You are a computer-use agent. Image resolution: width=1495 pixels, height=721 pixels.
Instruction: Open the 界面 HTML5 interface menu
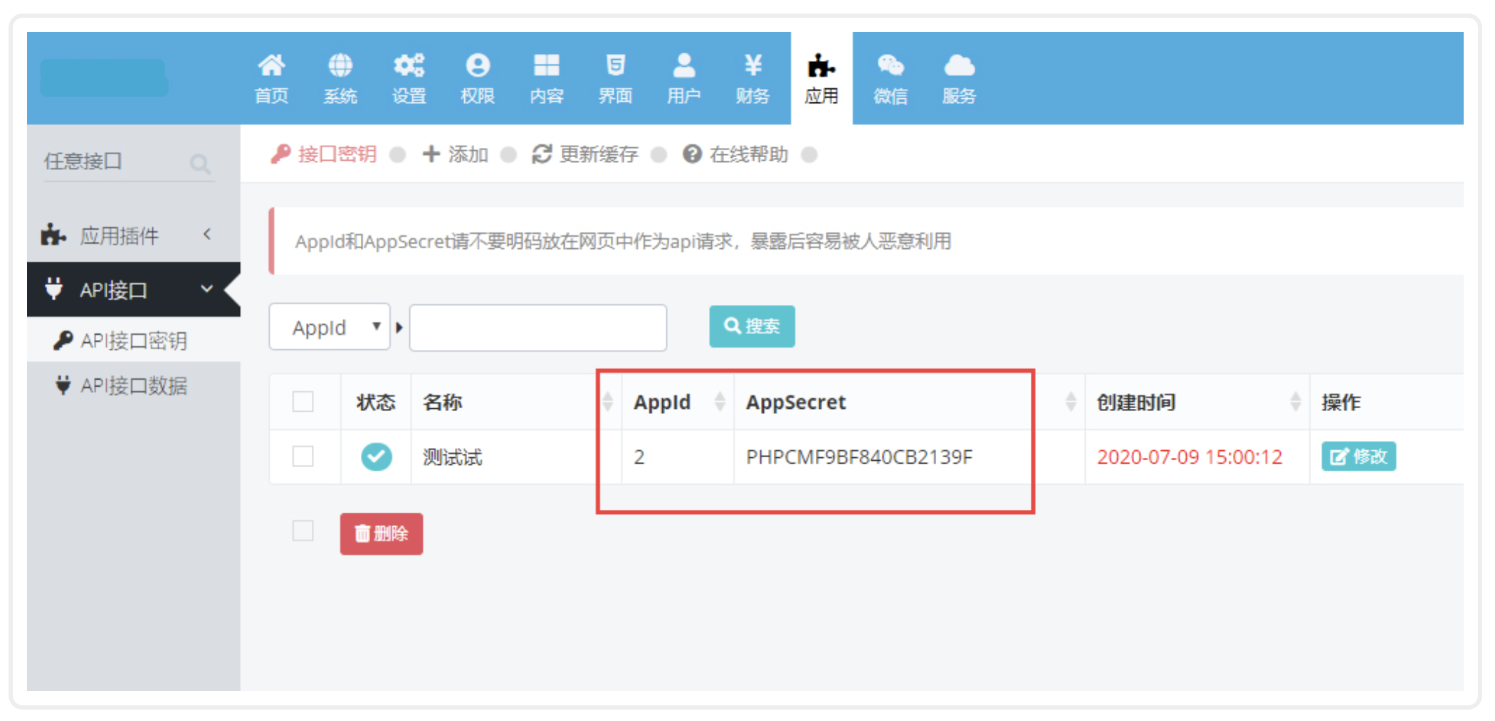coord(615,79)
